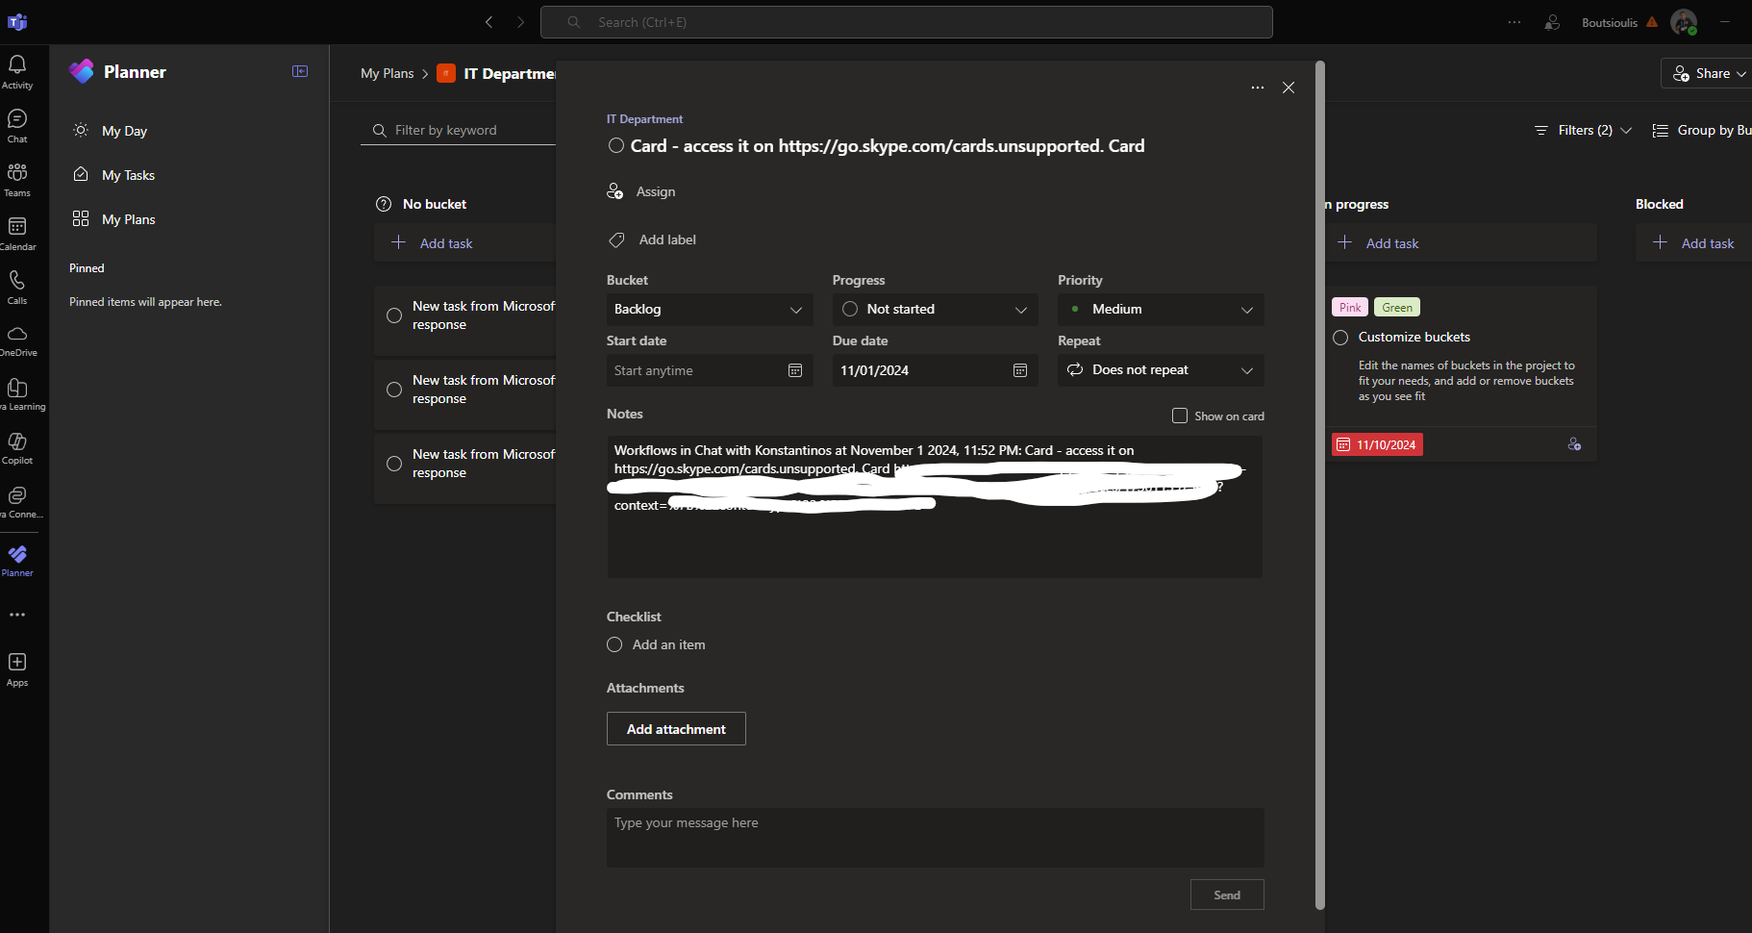This screenshot has width=1752, height=933.
Task: Open My Plans in Planner navigation
Action: (x=128, y=219)
